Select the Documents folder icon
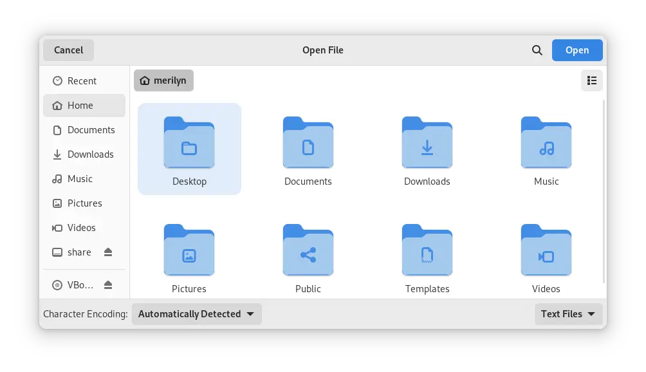 [308, 144]
